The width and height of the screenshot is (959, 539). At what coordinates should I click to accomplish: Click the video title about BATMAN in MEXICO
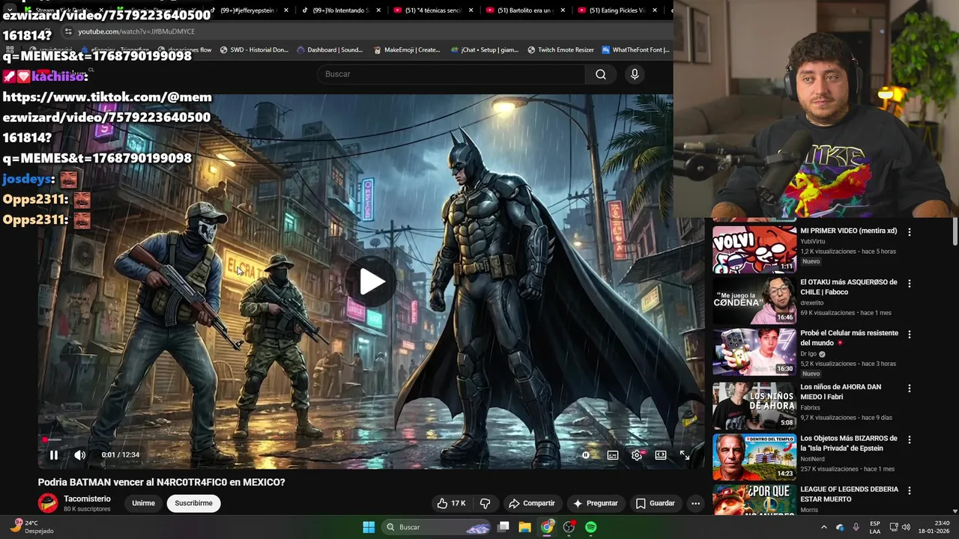pos(161,482)
